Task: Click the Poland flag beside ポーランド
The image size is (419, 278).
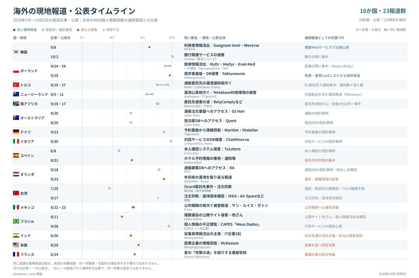Action: 16,71
